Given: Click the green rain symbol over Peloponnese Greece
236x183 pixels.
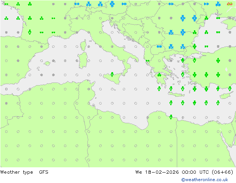Looking at the screenshot, I should click(159, 75).
